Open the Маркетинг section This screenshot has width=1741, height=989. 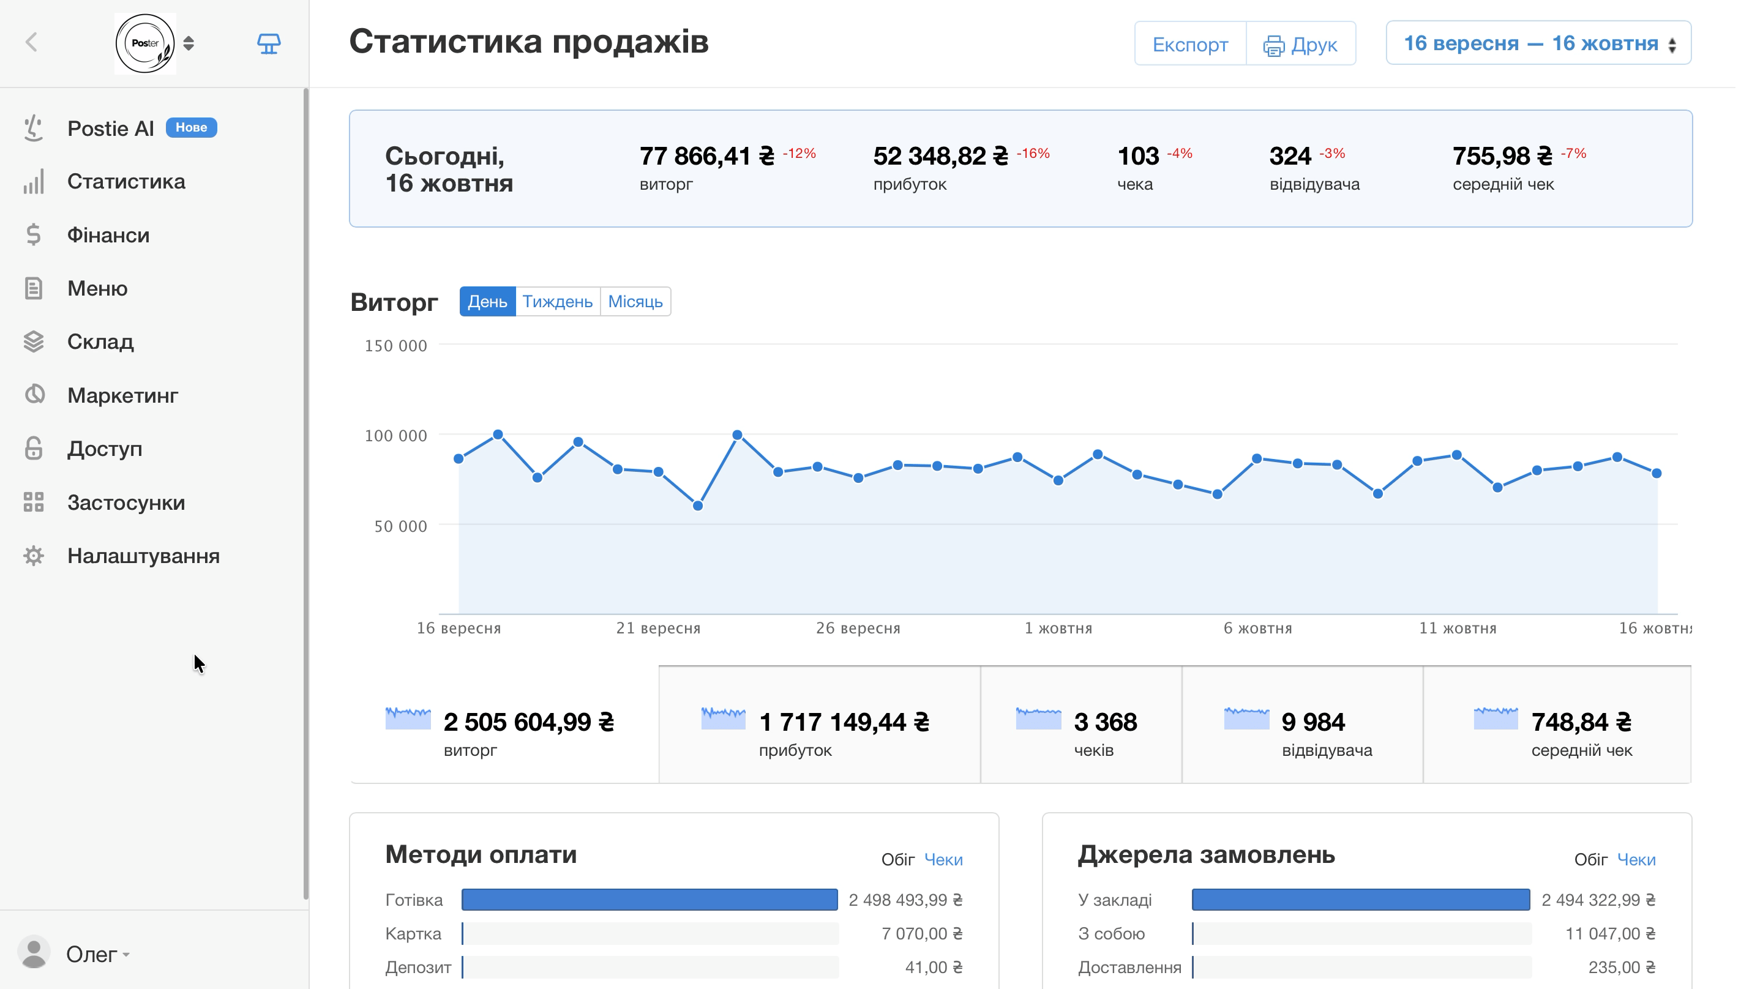[123, 395]
